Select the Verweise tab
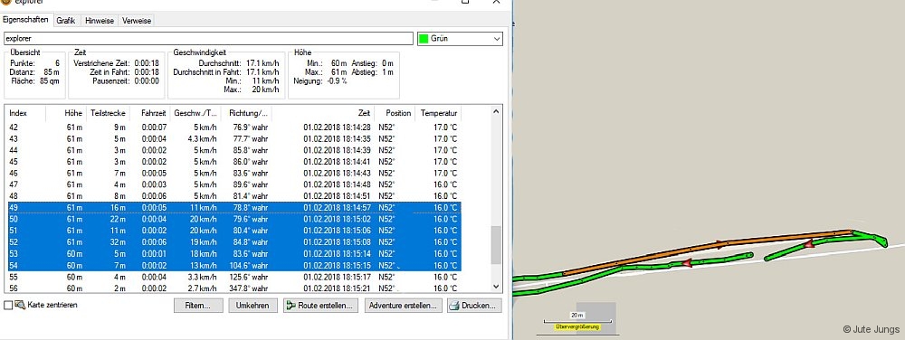905x340 pixels. pyautogui.click(x=137, y=21)
